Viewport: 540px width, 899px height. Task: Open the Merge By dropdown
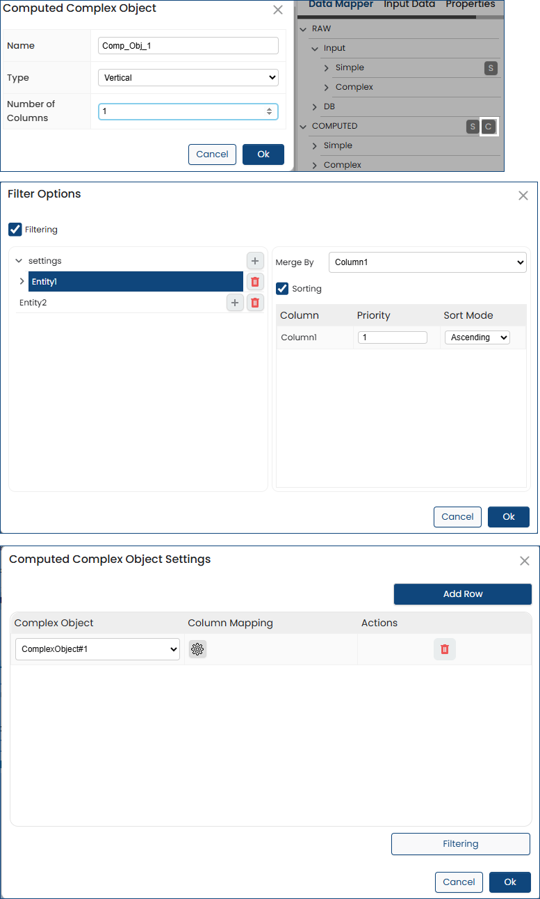pos(427,262)
